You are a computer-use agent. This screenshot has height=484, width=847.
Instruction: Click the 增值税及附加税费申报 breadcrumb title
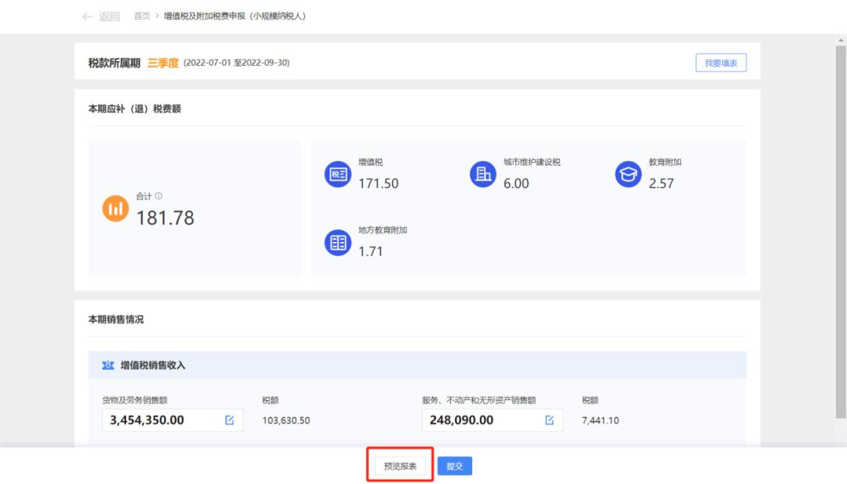234,16
